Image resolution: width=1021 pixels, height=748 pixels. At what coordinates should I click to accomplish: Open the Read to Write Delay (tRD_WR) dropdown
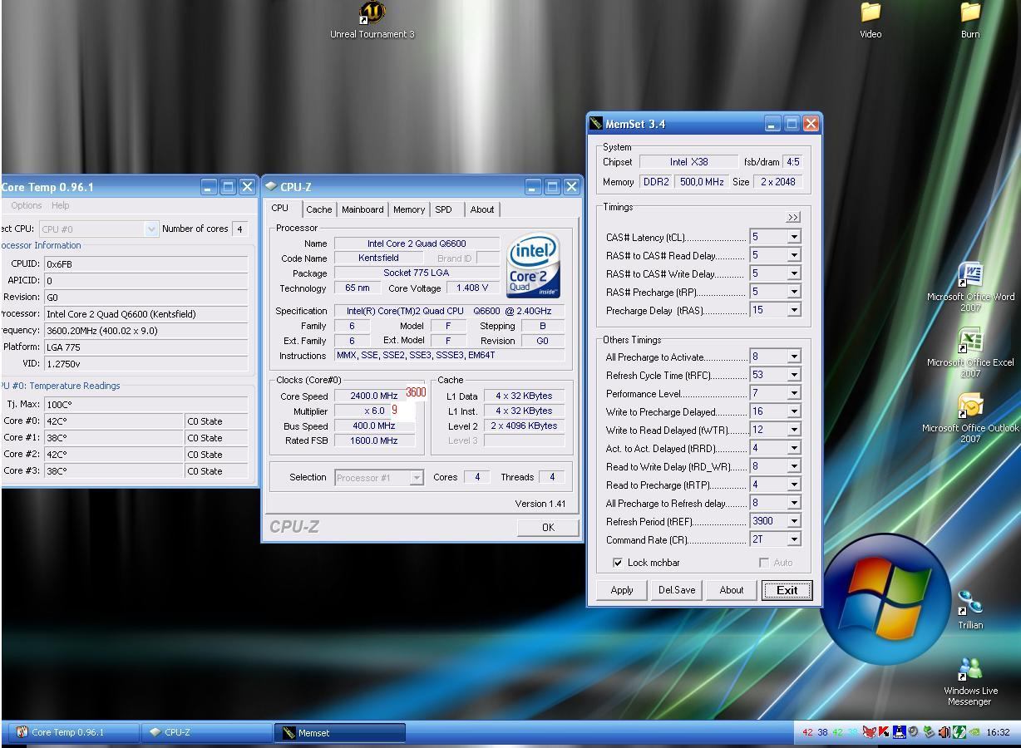coord(793,466)
